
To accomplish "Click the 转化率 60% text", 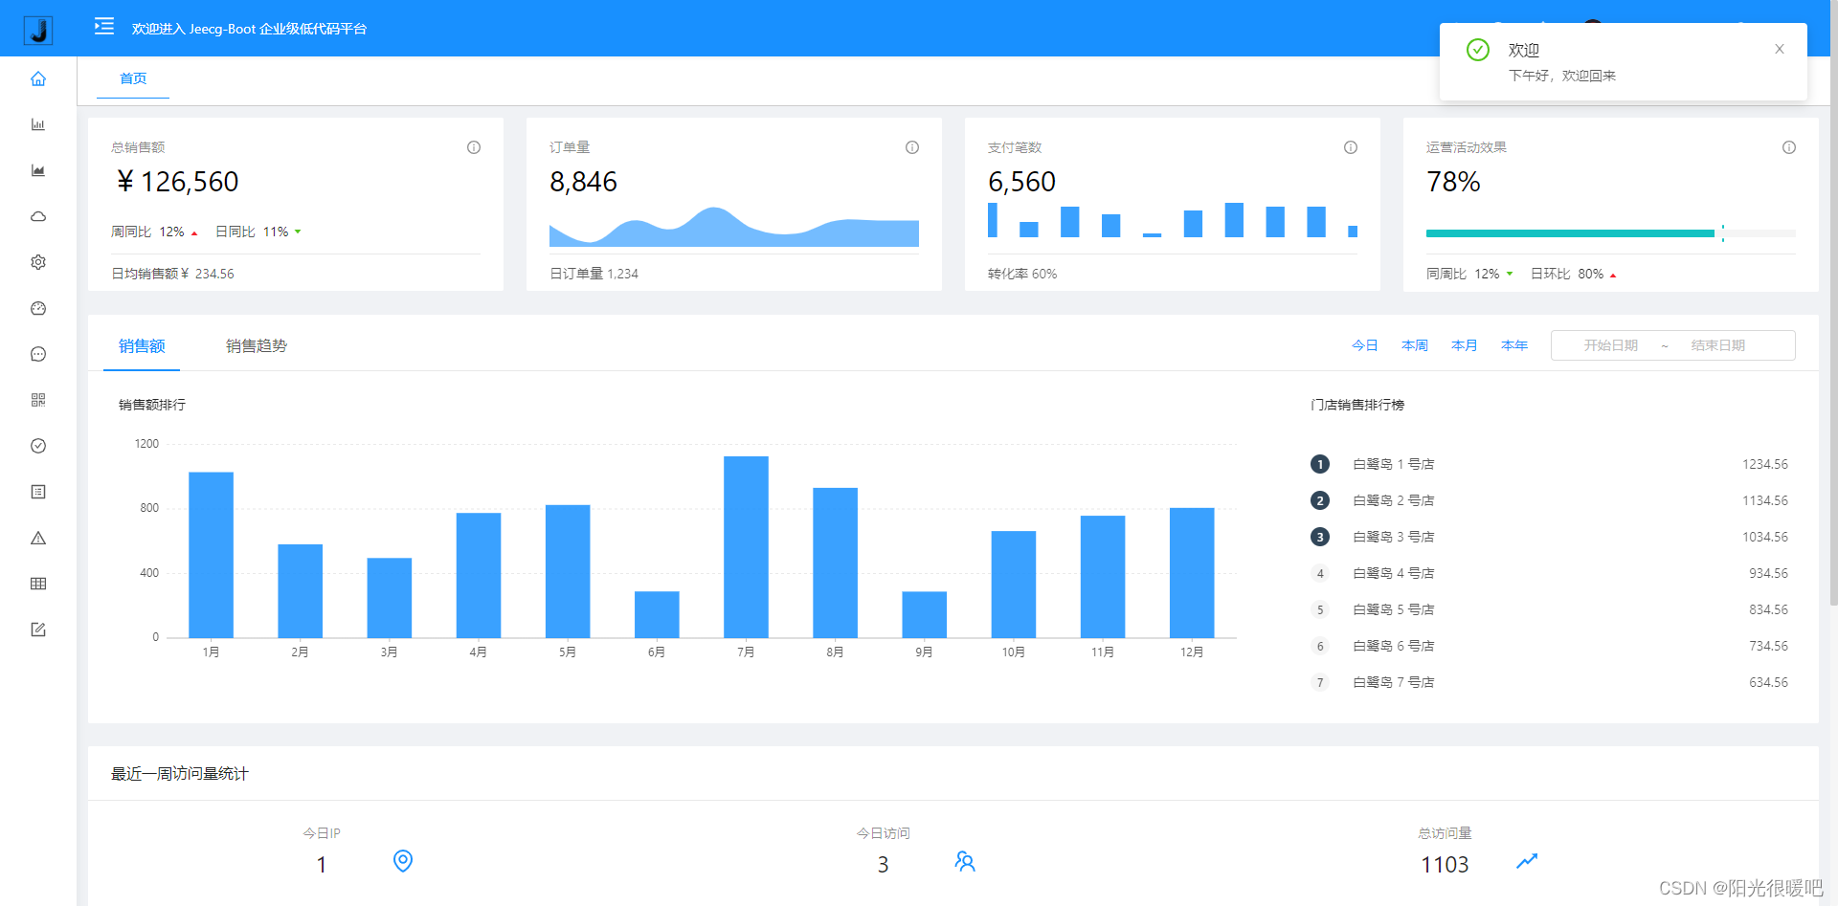I will click(x=1022, y=274).
